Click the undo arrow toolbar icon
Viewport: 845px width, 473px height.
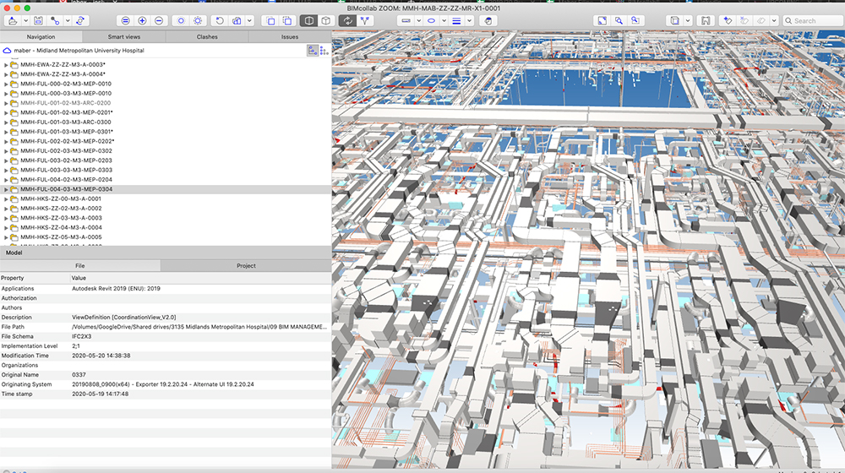click(x=220, y=20)
